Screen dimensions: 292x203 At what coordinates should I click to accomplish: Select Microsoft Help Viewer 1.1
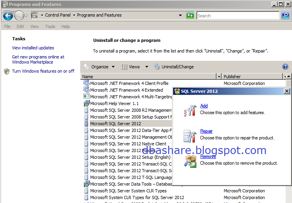click(x=114, y=103)
